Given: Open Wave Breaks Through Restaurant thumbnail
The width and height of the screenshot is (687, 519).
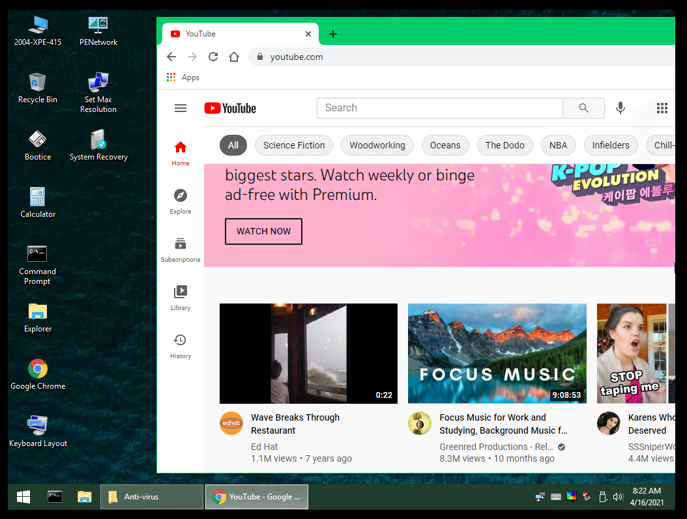Looking at the screenshot, I should pyautogui.click(x=308, y=354).
